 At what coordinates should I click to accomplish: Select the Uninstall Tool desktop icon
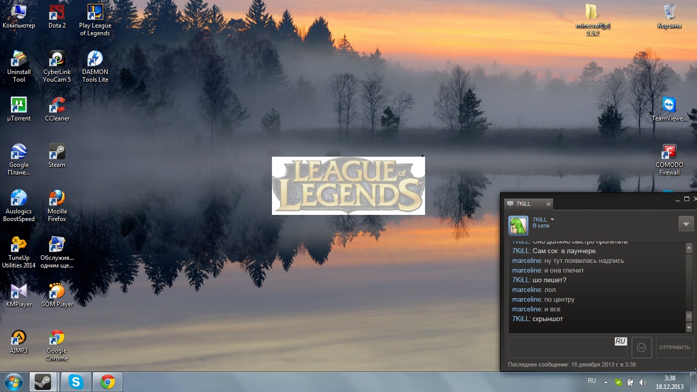click(x=19, y=66)
